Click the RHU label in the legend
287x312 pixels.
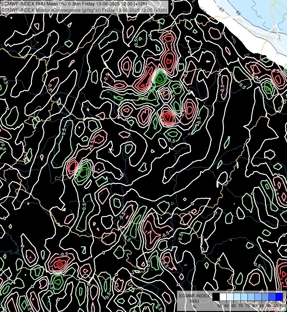click(x=195, y=301)
